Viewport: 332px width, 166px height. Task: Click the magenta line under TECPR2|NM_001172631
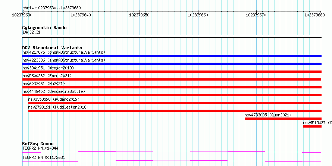(x=172, y=161)
